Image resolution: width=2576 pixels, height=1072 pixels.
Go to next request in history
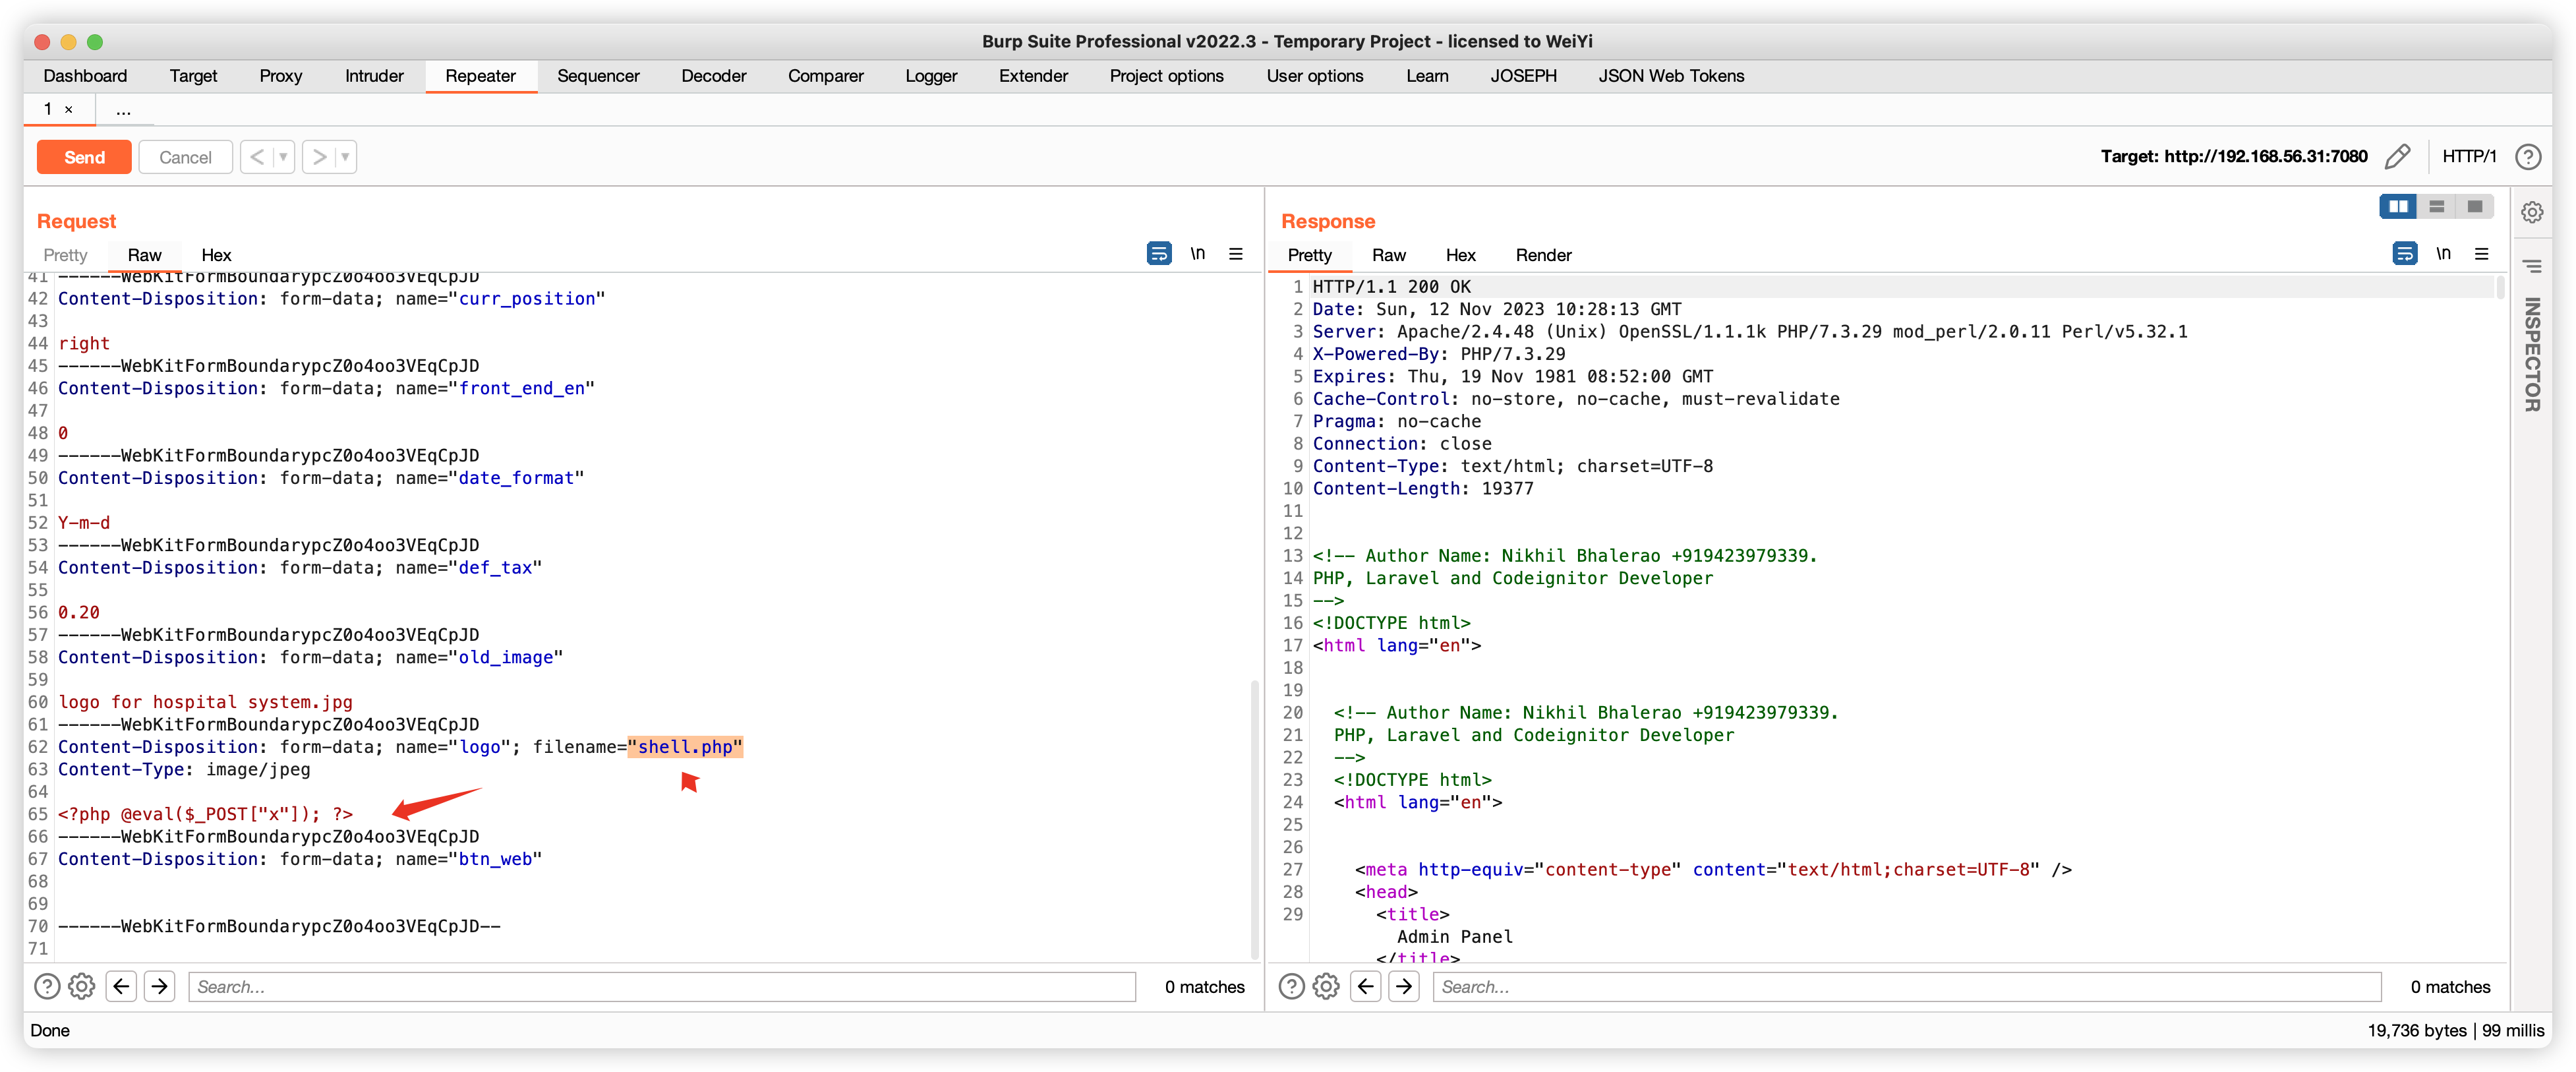[x=319, y=157]
